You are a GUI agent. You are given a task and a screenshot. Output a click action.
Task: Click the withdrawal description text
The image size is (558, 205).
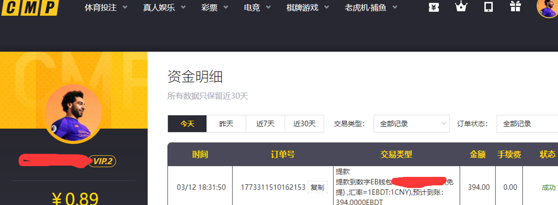[x=395, y=187]
